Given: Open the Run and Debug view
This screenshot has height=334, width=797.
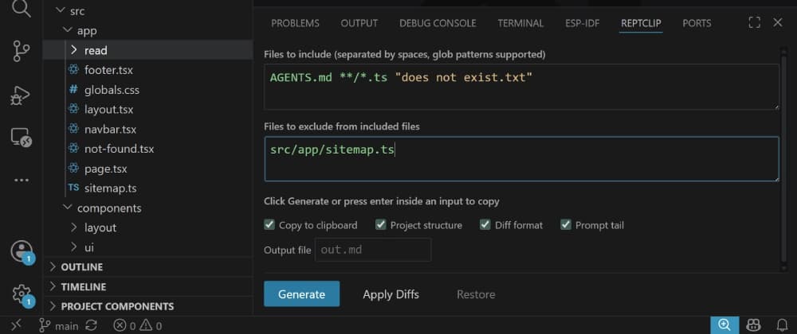Looking at the screenshot, I should coord(21,95).
